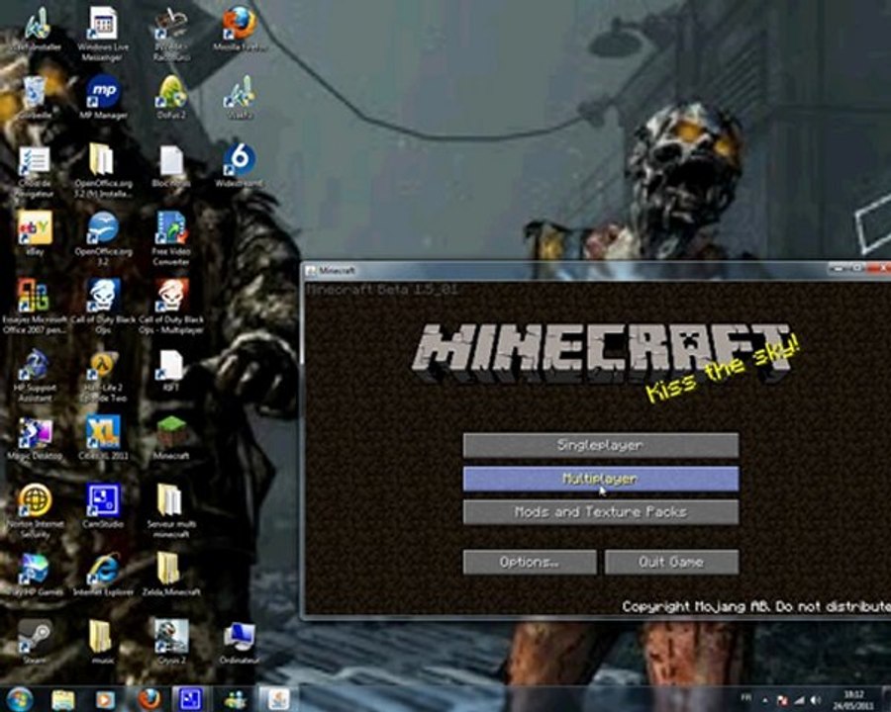Viewport: 891px width, 712px height.
Task: Switch to Firefox on the taskbar
Action: tap(148, 700)
